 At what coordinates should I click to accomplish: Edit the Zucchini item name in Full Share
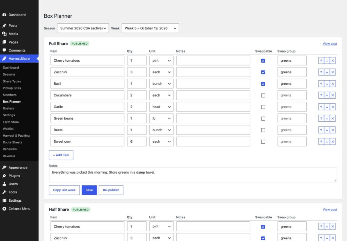87,72
